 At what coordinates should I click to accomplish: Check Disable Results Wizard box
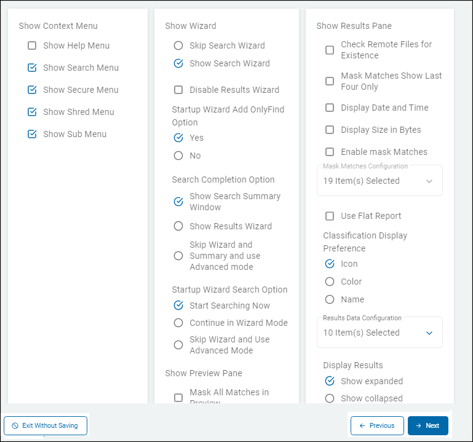[178, 90]
